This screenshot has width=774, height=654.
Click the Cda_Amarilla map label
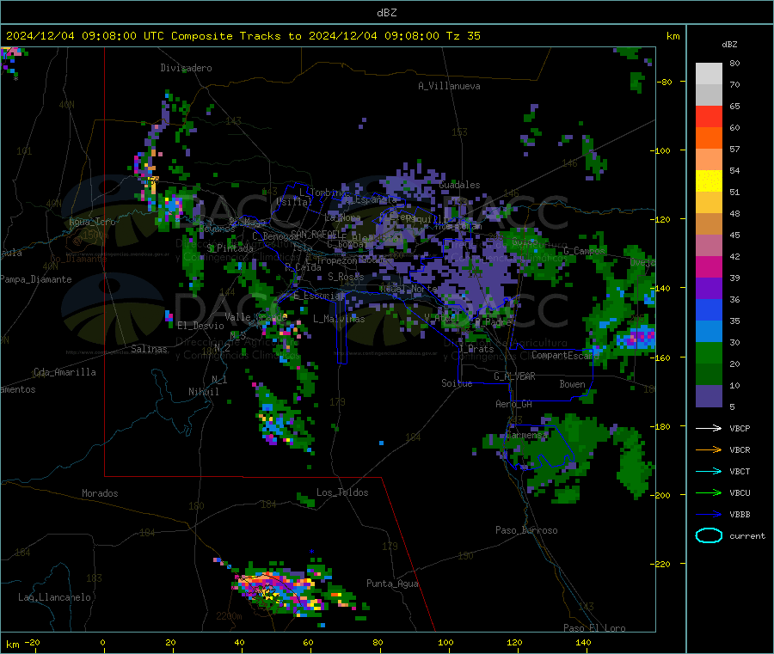coord(64,372)
